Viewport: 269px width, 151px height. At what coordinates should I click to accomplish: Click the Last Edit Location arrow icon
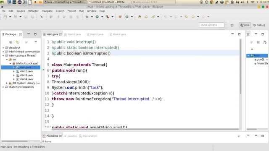tap(186, 17)
